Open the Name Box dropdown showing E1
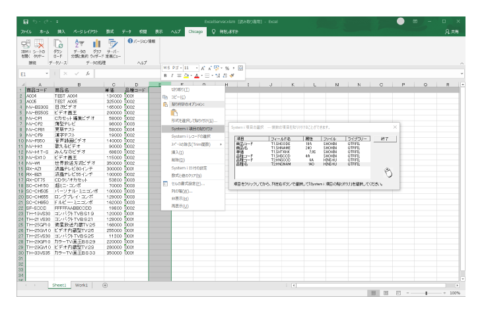Viewport: 482px width, 310px height. (47, 74)
